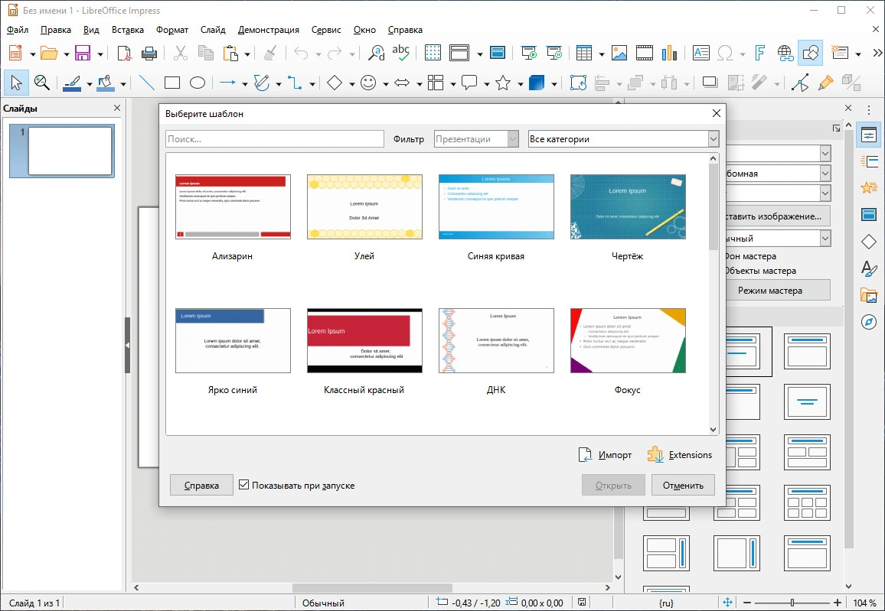Viewport: 885px width, 611px height.
Task: Open sidebar Navigator compass icon
Action: 869,322
